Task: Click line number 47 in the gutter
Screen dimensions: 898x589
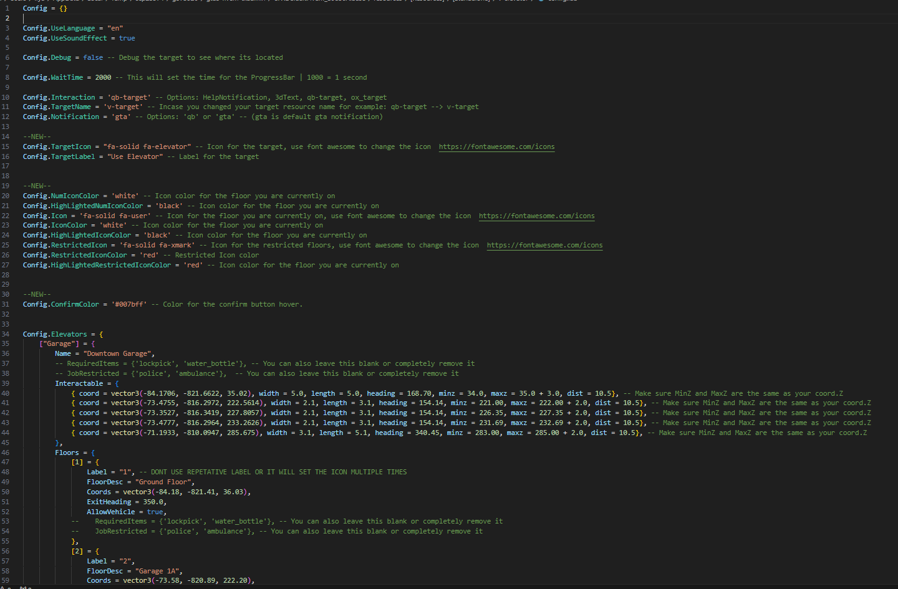Action: [x=6, y=462]
